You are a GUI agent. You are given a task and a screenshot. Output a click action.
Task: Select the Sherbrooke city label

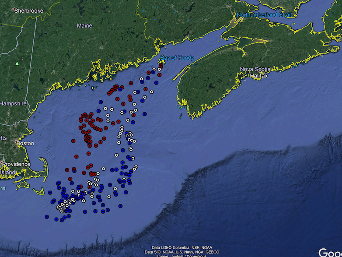tap(29, 11)
